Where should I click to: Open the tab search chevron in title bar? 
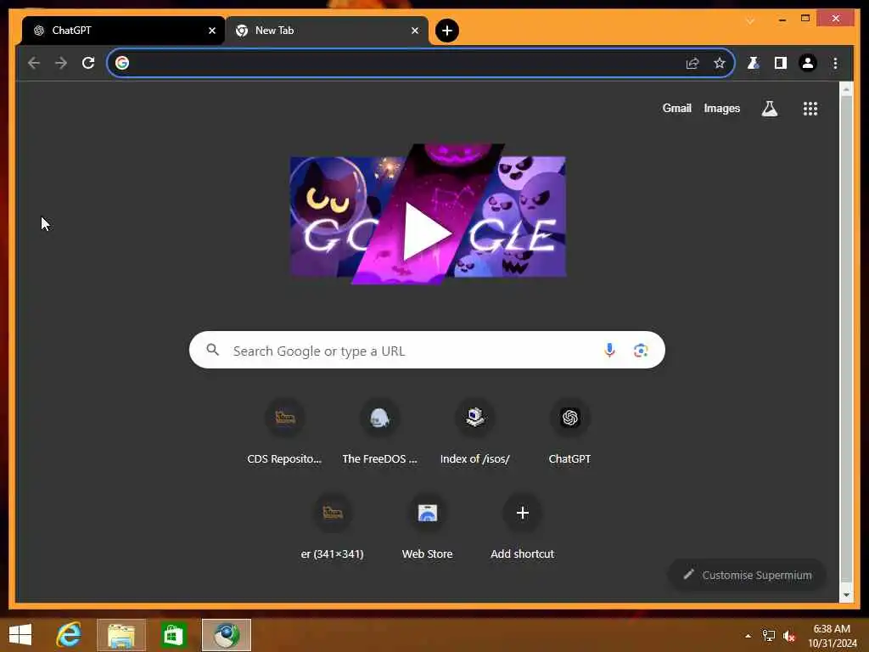[x=750, y=21]
